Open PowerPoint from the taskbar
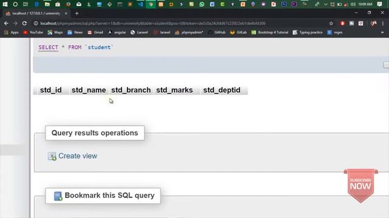This screenshot has height=218, width=389. [x=243, y=4]
